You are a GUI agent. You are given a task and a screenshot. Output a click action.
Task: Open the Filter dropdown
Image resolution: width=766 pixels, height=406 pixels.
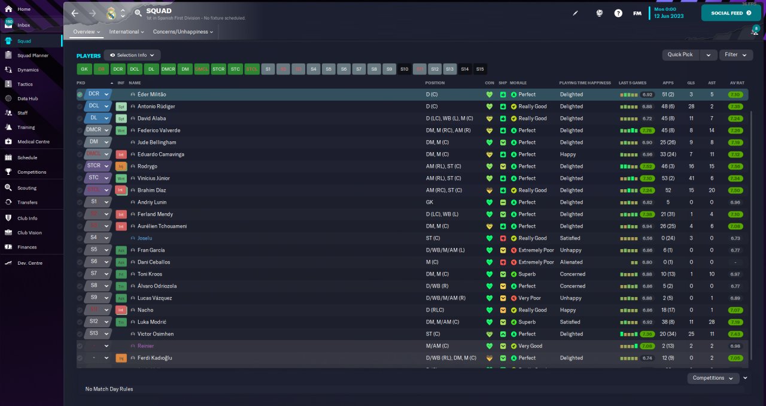pos(736,54)
